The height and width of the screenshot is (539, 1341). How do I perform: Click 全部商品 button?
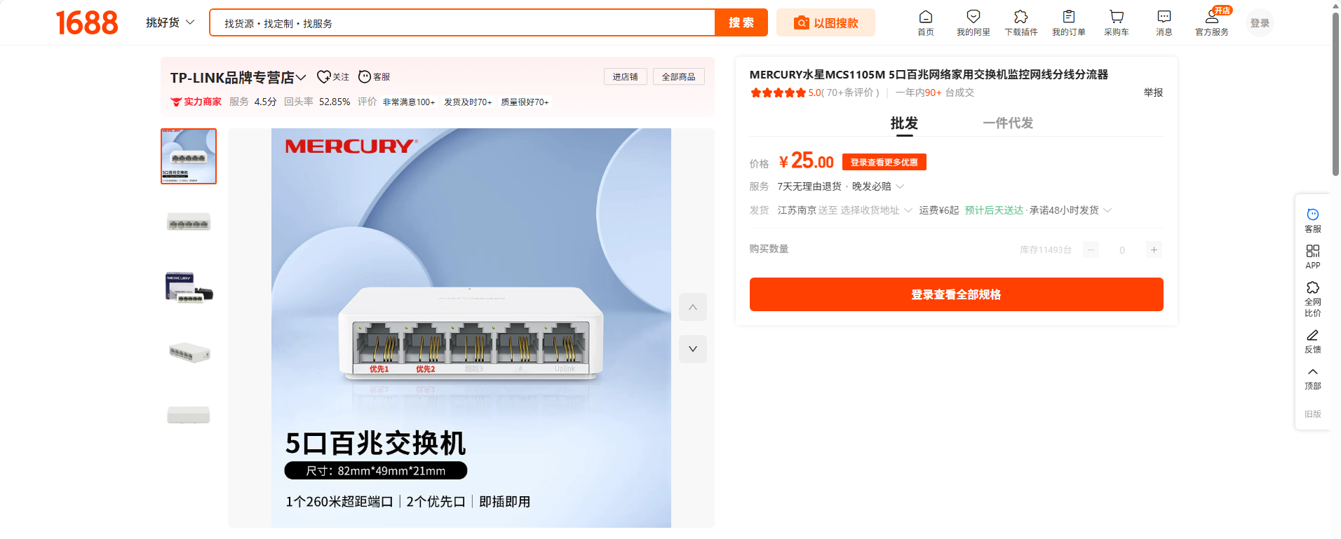point(679,76)
